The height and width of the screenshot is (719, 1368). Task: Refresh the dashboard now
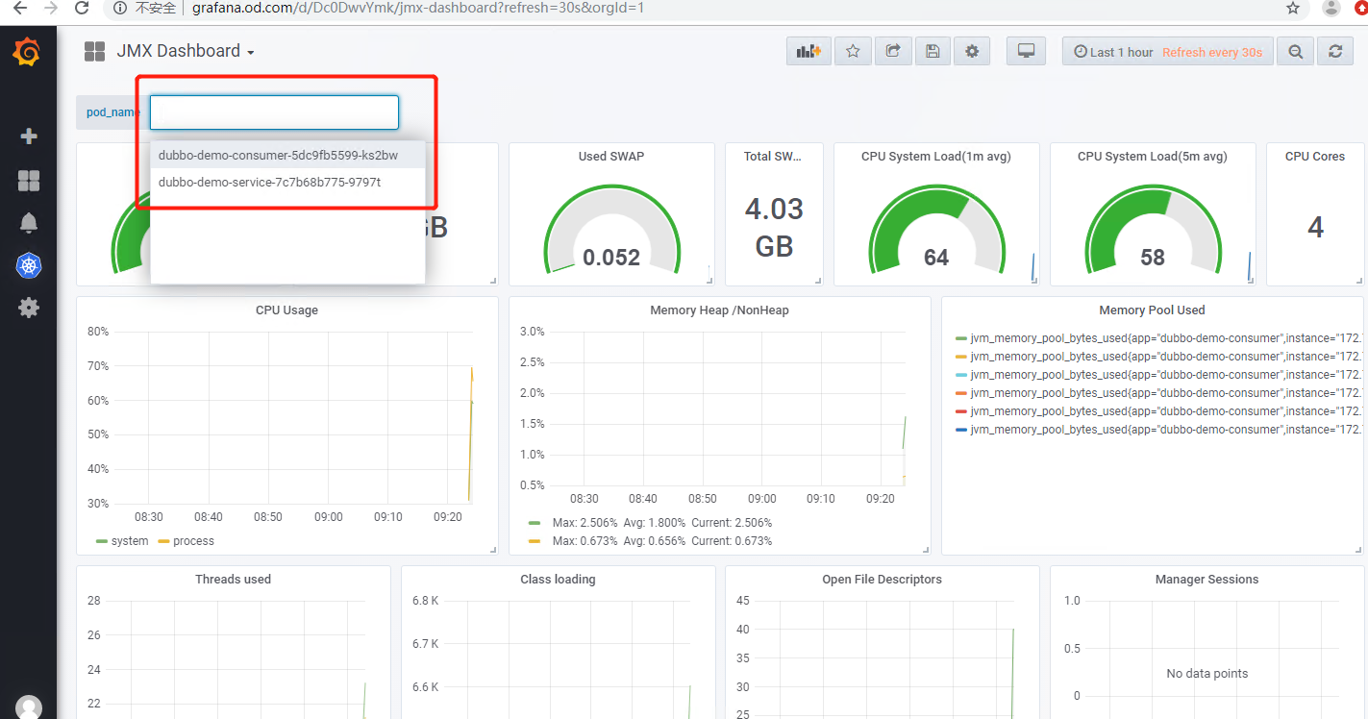[x=1335, y=52]
